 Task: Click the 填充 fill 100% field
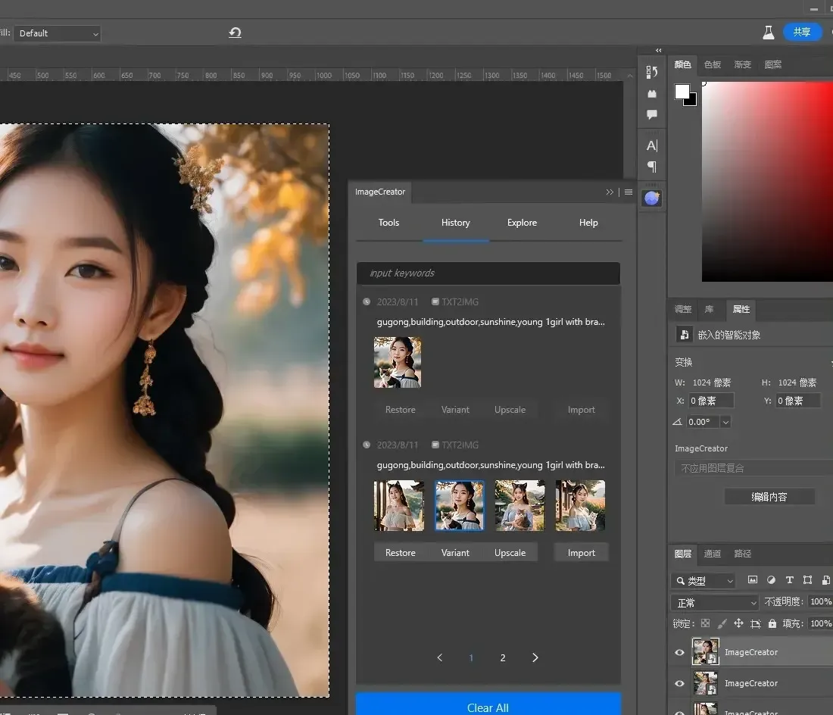tap(821, 623)
